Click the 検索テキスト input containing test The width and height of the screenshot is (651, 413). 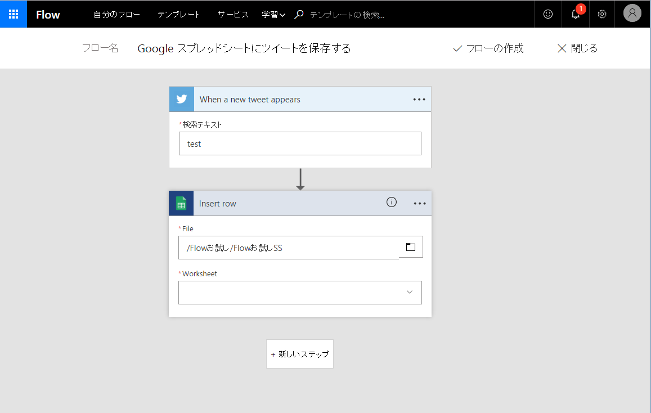pos(300,143)
